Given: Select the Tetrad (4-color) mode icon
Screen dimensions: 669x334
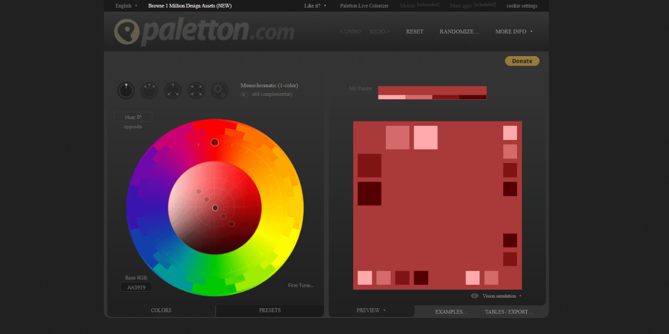Looking at the screenshot, I should pos(196,91).
